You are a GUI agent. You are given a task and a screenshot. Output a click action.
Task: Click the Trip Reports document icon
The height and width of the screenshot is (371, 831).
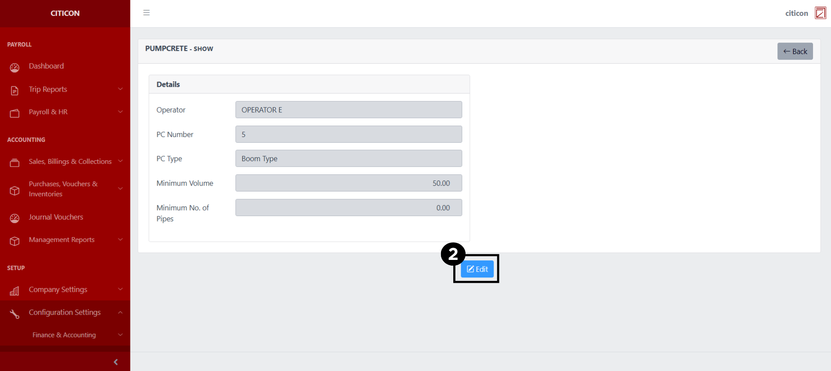pos(14,90)
